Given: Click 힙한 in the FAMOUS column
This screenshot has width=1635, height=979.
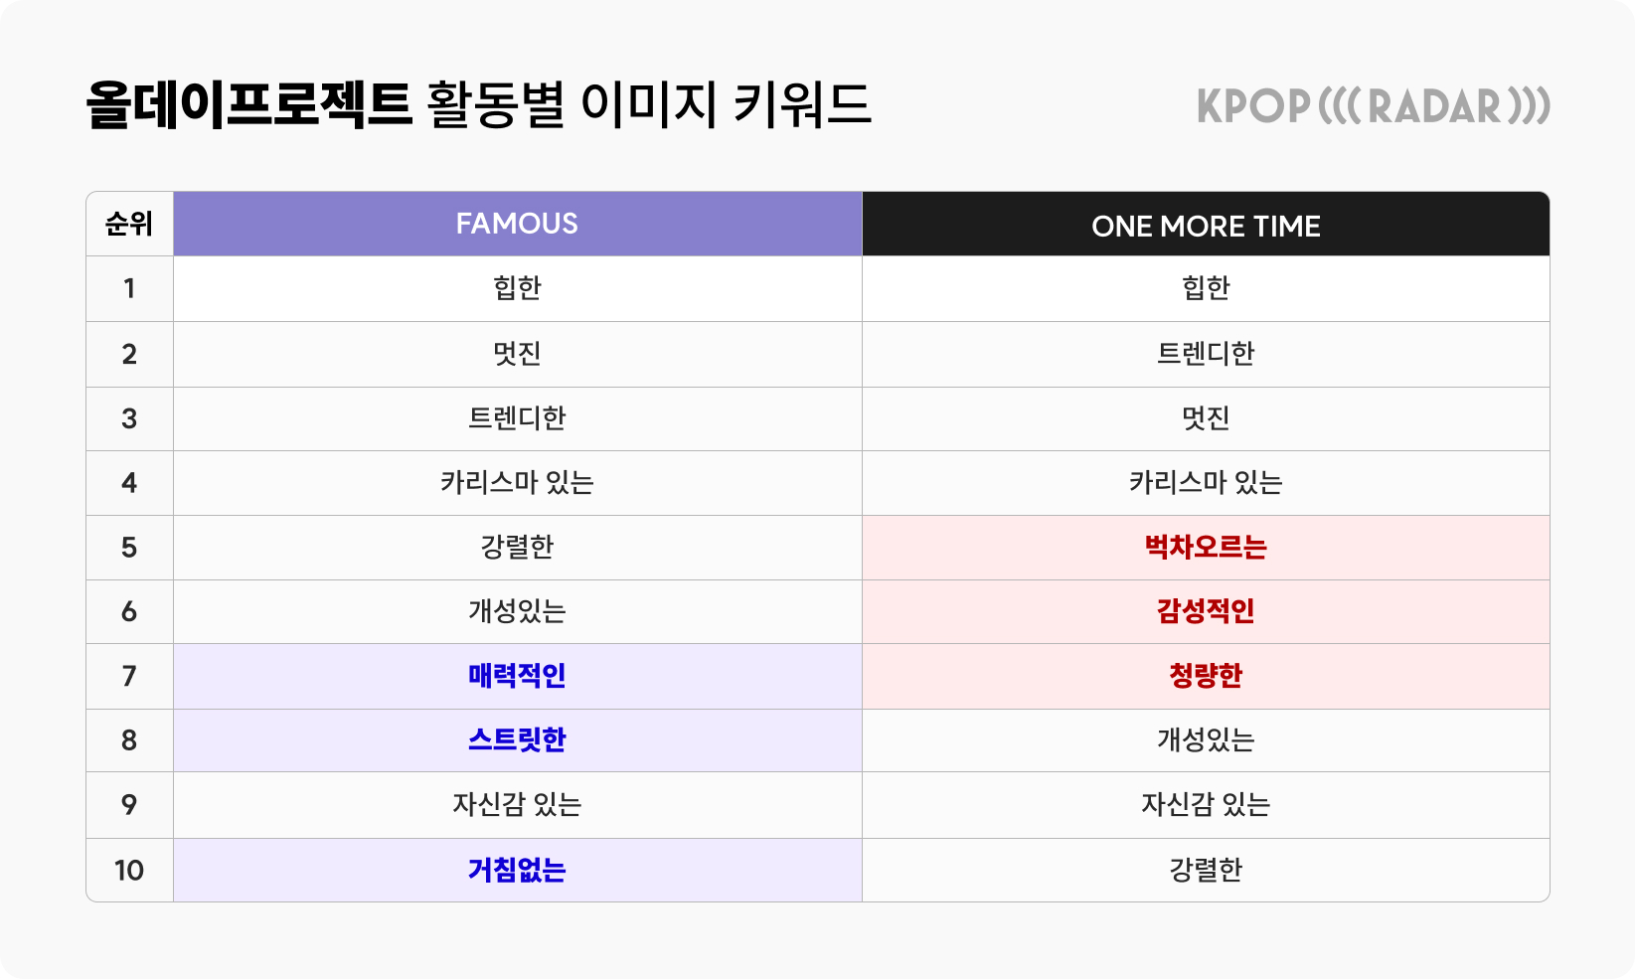Looking at the screenshot, I should pyautogui.click(x=517, y=288).
